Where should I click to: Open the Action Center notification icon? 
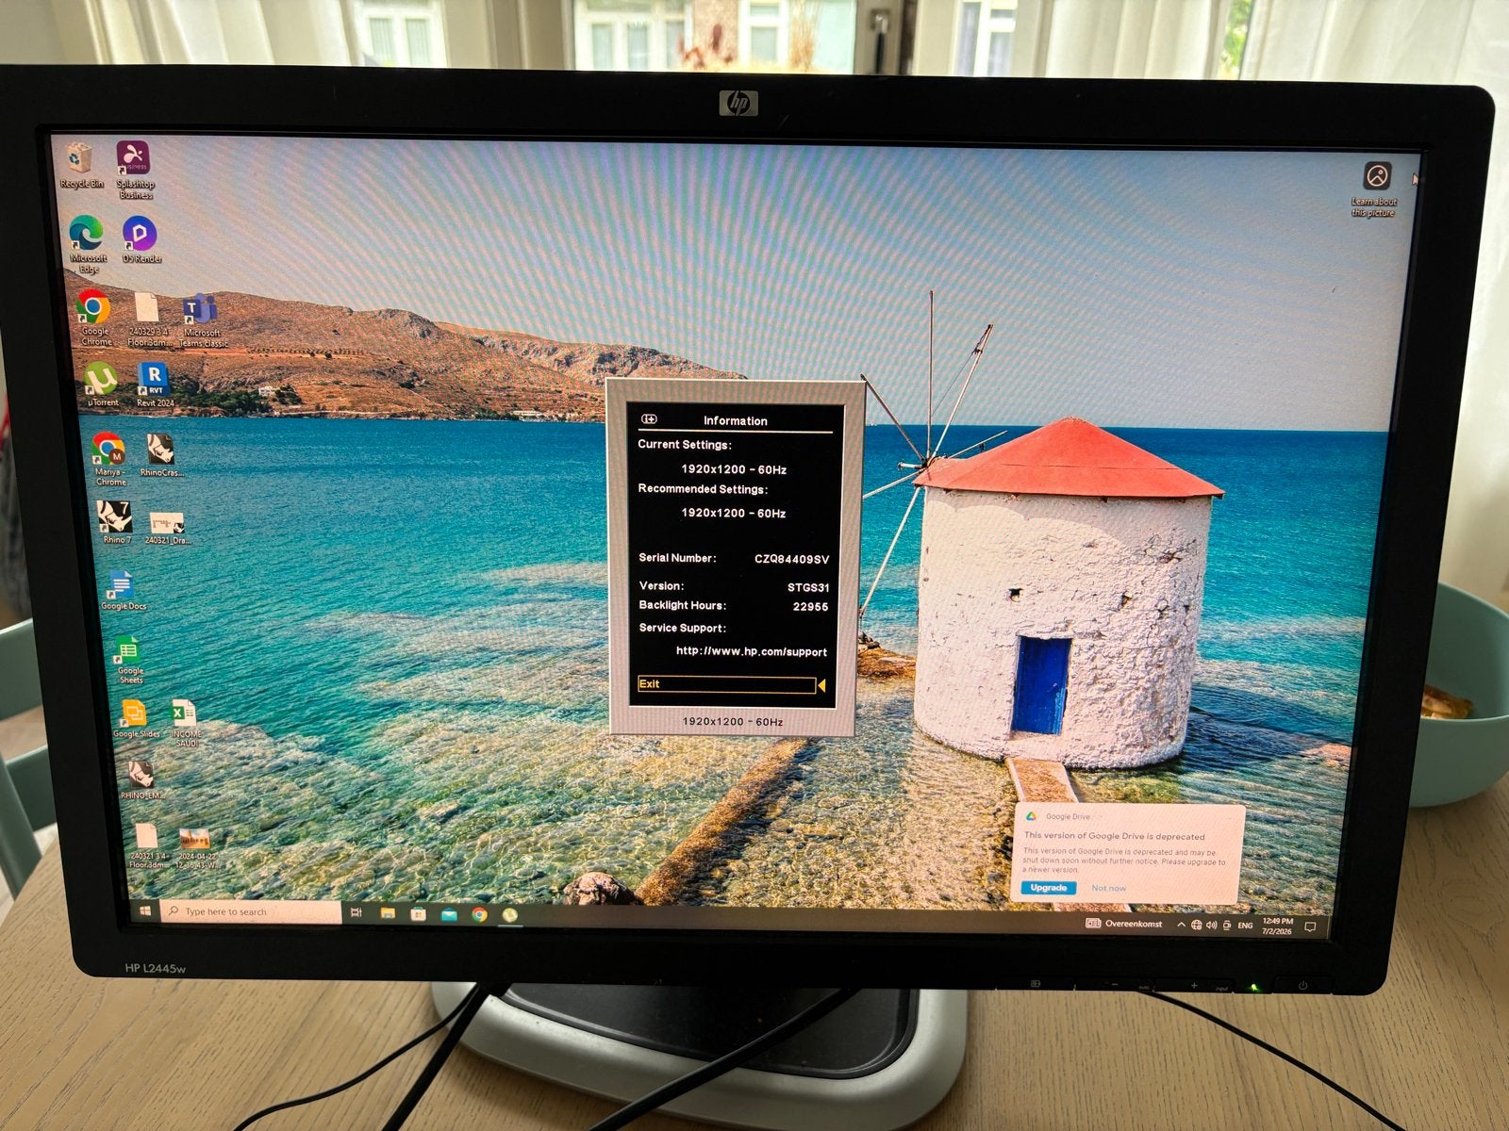(1310, 926)
